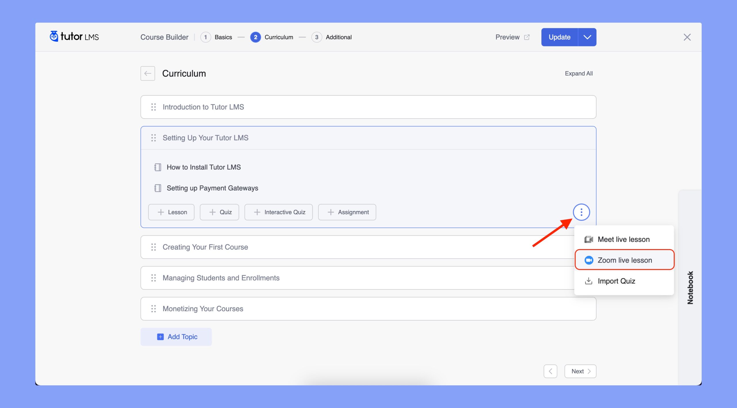This screenshot has width=737, height=408.
Task: Select Meet live lesson from menu
Action: [624, 239]
